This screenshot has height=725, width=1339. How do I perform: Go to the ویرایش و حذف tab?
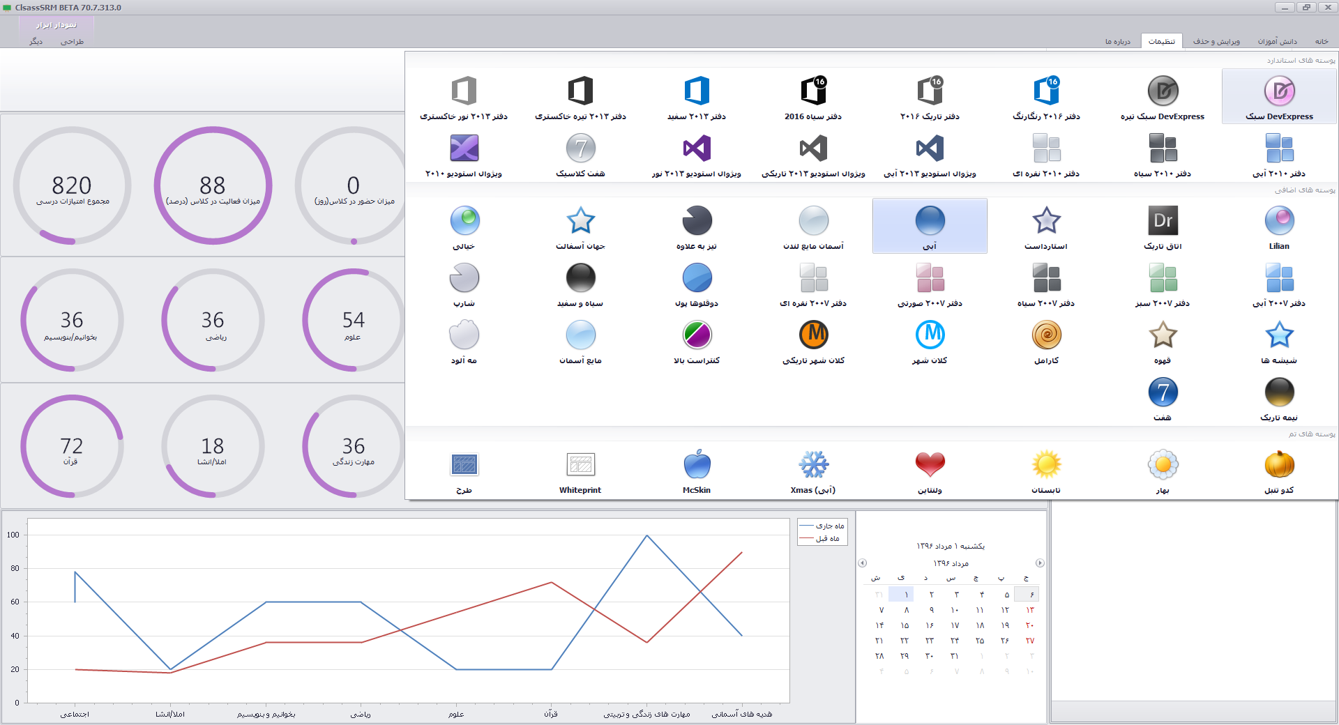tap(1216, 41)
